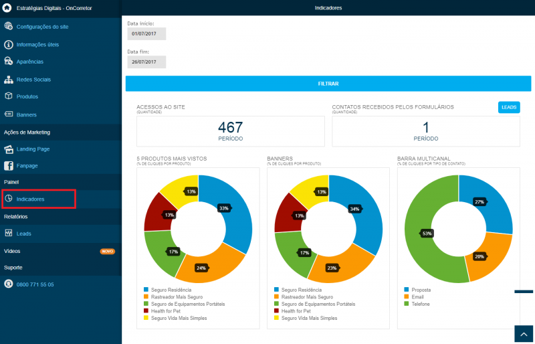Click the Telefone green legend swatch

(407, 304)
